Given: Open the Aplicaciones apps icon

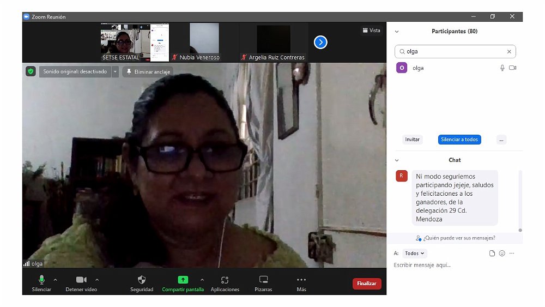Looking at the screenshot, I should (225, 280).
